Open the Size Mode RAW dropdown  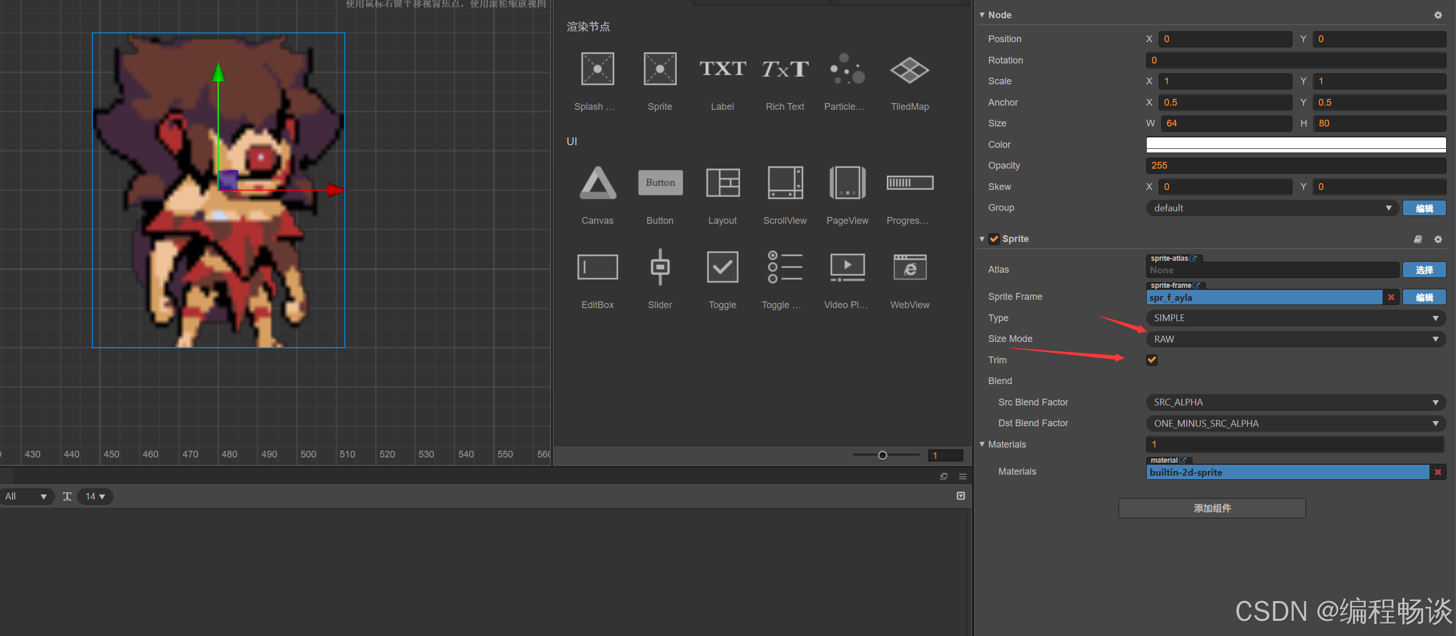[1295, 339]
